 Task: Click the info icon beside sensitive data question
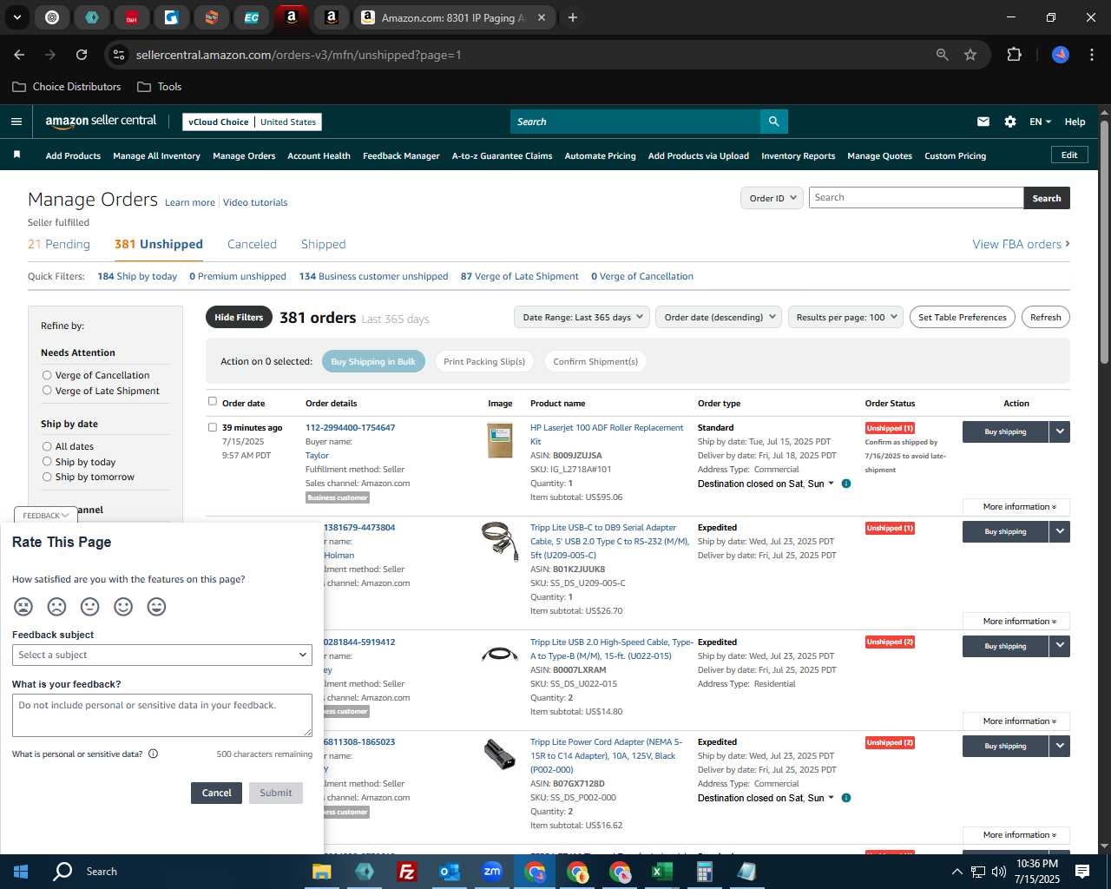(x=153, y=754)
